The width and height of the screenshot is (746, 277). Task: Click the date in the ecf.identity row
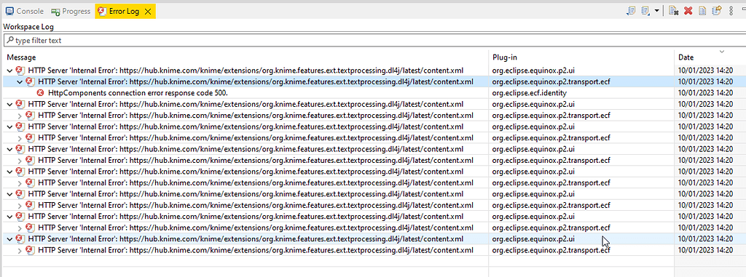point(705,92)
